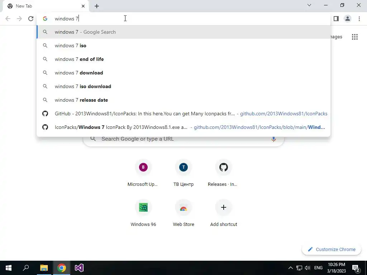Choose 'windows 7 - Google Search' suggestion

(184, 32)
